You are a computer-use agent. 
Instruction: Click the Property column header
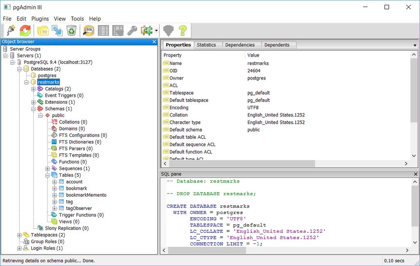pos(203,55)
